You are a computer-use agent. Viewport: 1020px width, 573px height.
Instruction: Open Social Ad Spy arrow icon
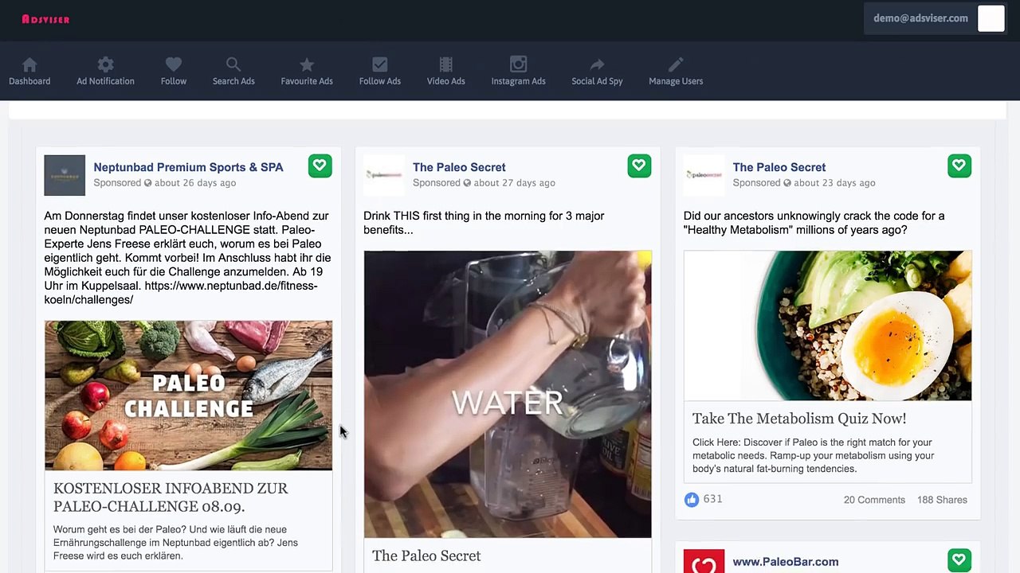coord(597,64)
